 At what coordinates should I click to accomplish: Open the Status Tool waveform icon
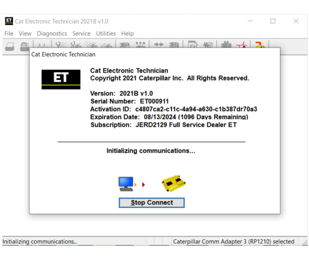pyautogui.click(x=43, y=45)
